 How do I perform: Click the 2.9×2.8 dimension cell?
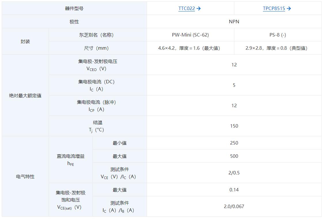[278, 48]
